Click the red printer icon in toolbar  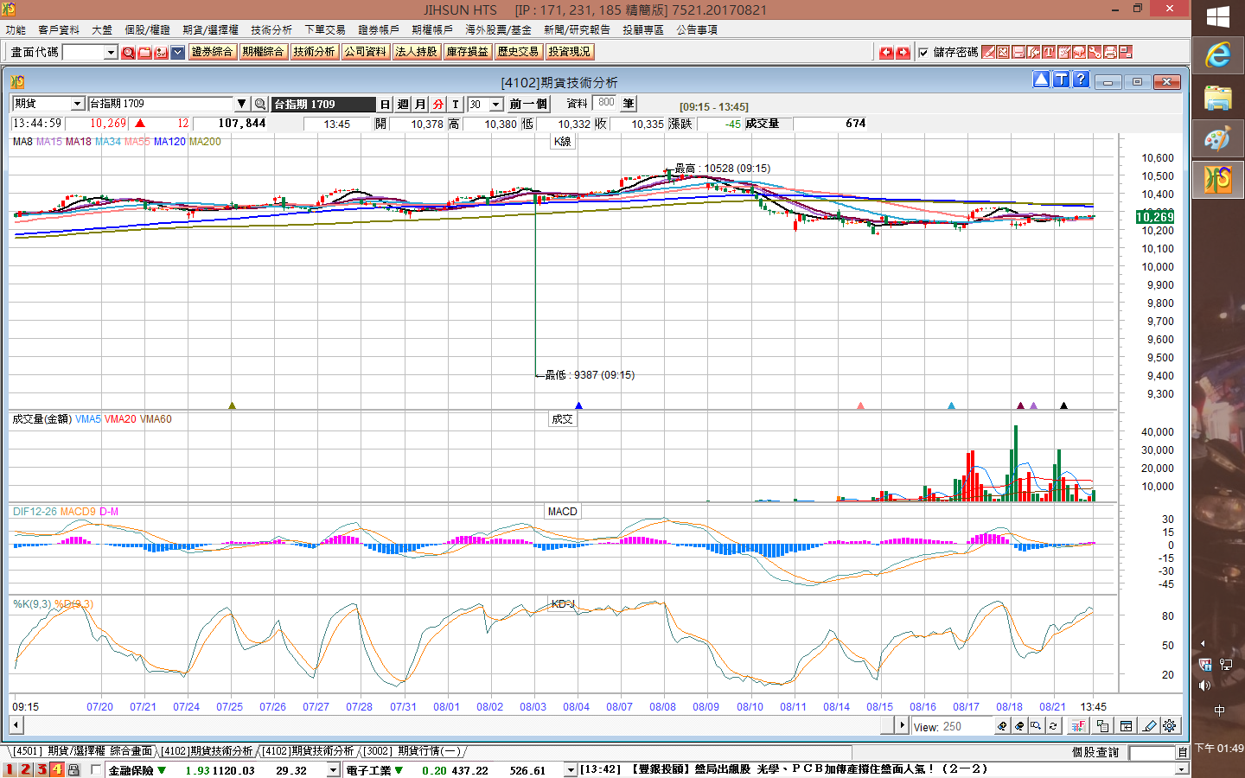click(1110, 52)
